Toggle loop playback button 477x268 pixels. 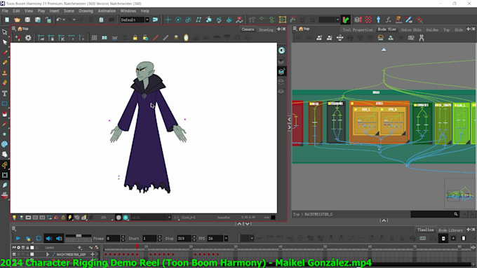coord(39,239)
